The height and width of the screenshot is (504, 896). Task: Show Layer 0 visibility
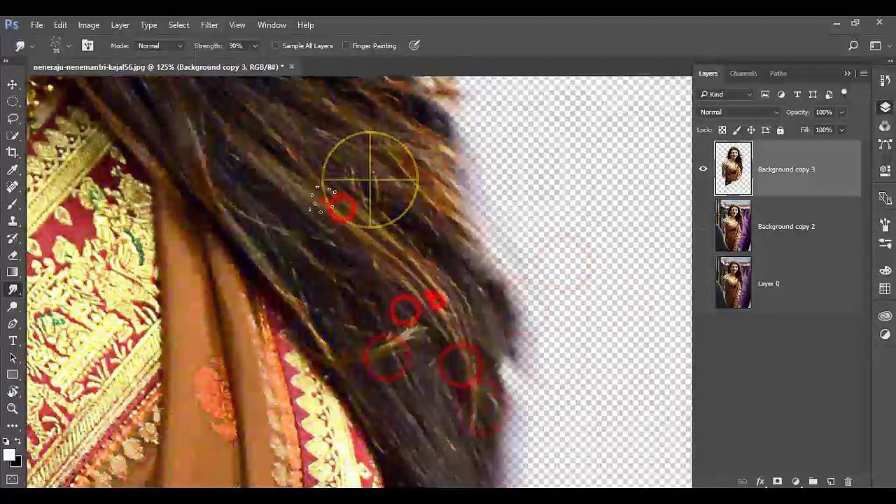[x=703, y=283]
